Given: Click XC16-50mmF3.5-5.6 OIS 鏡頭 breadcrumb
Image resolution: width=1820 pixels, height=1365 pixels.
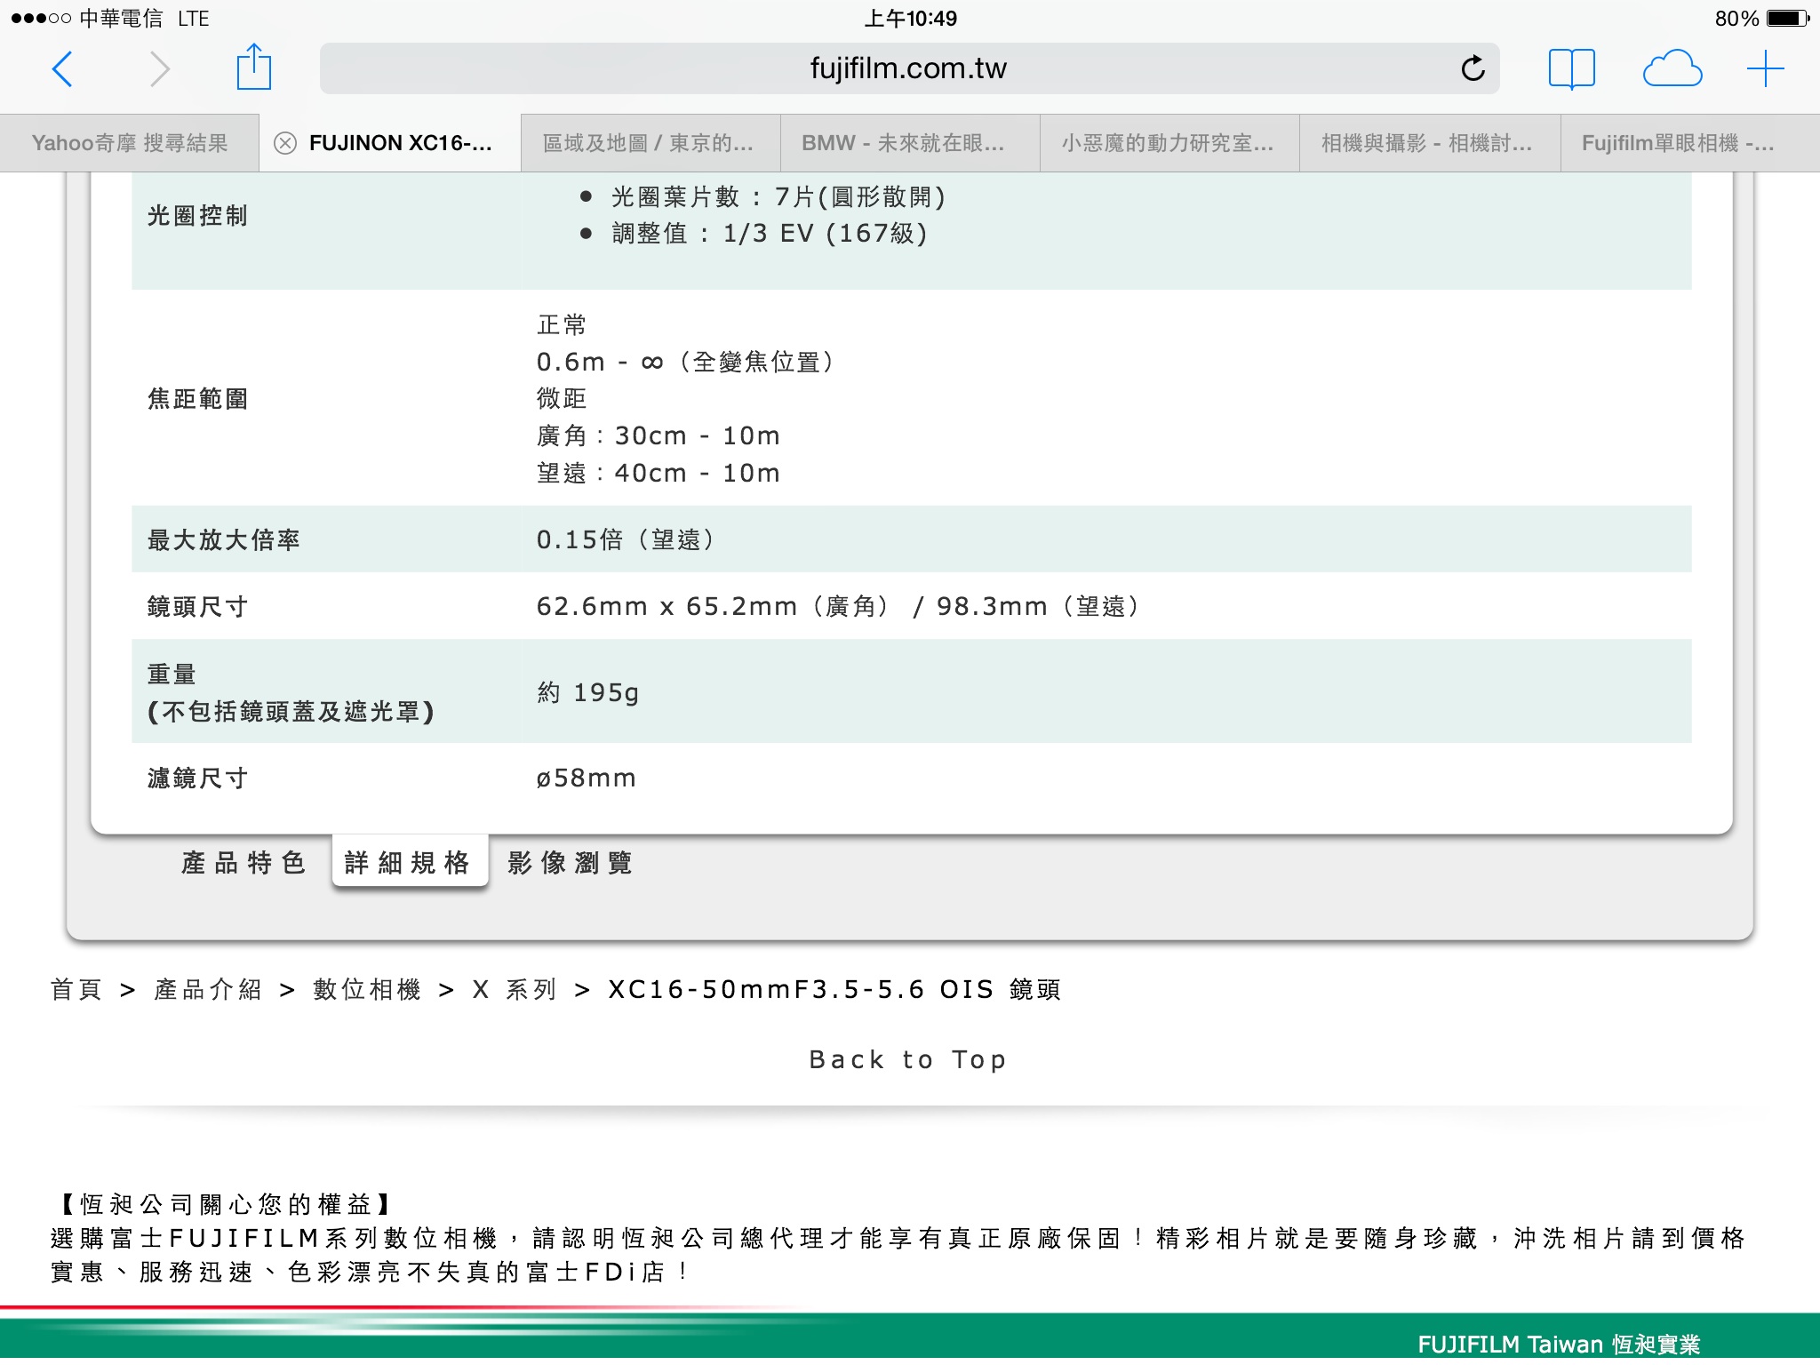Looking at the screenshot, I should point(834,989).
